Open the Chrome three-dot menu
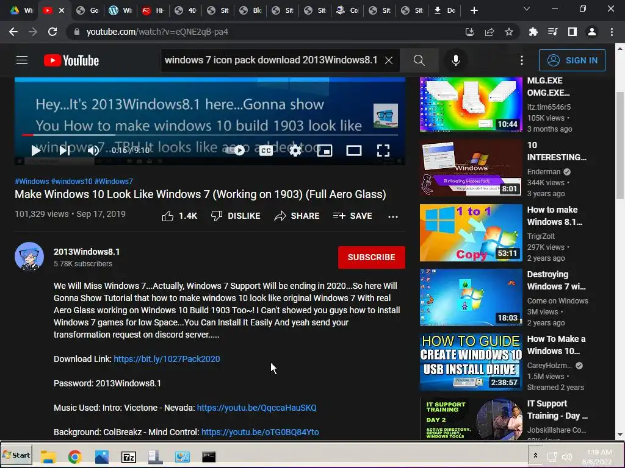Viewport: 625px width, 468px height. pos(612,32)
